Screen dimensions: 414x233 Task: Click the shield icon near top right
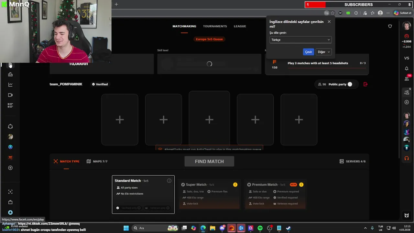[390, 26]
